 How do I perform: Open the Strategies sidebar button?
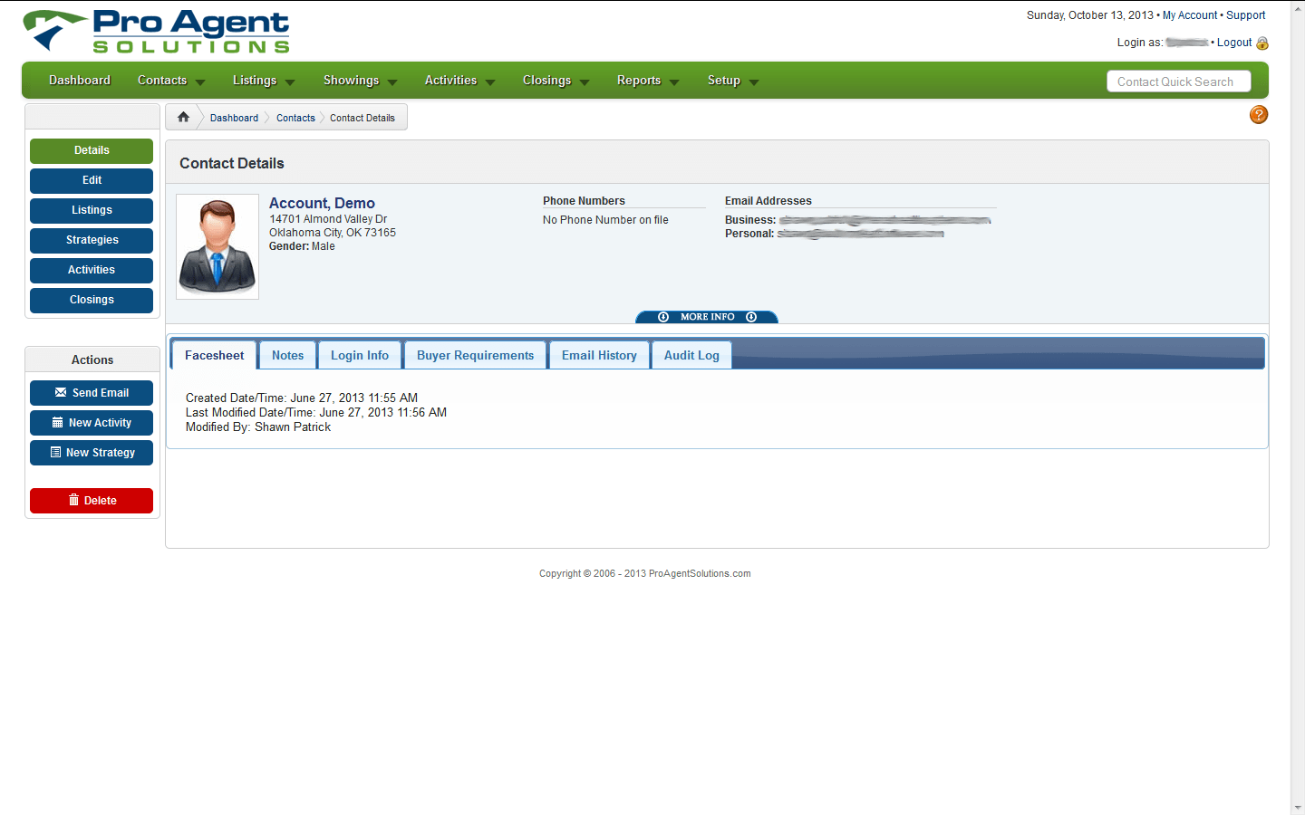click(x=92, y=240)
